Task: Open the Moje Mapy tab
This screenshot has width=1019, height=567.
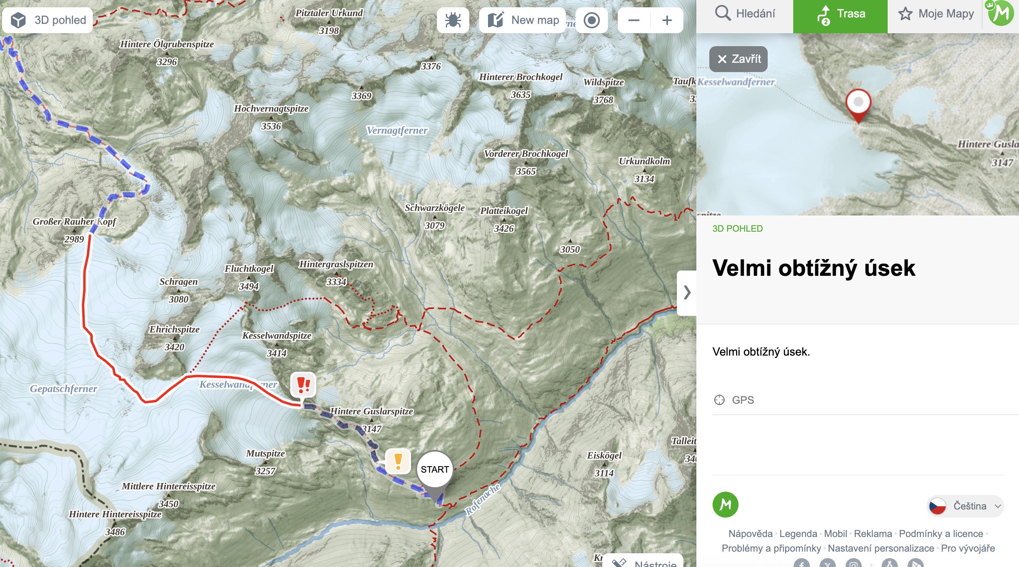Action: pos(936,14)
